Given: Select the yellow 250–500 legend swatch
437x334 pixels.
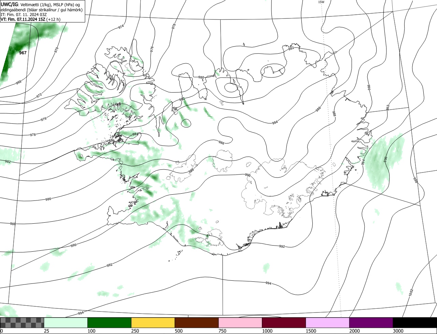Looking at the screenshot, I should [153, 323].
